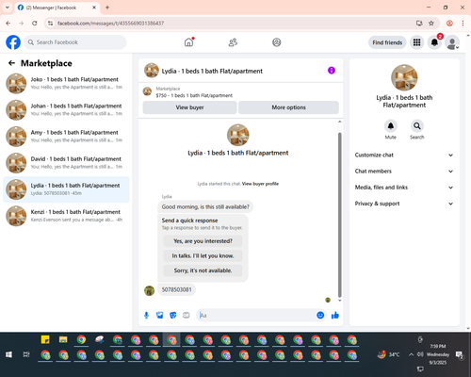
Task: Open Sticky Notes from the taskbar
Action: [x=45, y=339]
